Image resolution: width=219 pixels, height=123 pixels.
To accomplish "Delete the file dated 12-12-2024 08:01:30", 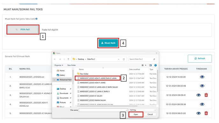I will click(206, 113).
